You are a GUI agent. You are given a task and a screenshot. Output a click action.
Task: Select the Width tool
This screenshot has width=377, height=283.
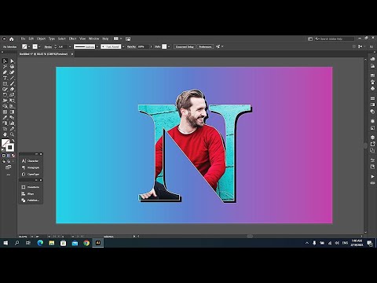5,101
